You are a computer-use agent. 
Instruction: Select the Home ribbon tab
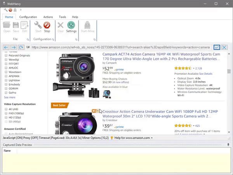[9, 17]
